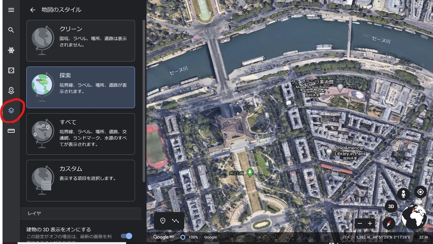Screen dimensions: 433x244
Task: Choose the 探索 map style card
Action: (x=80, y=87)
